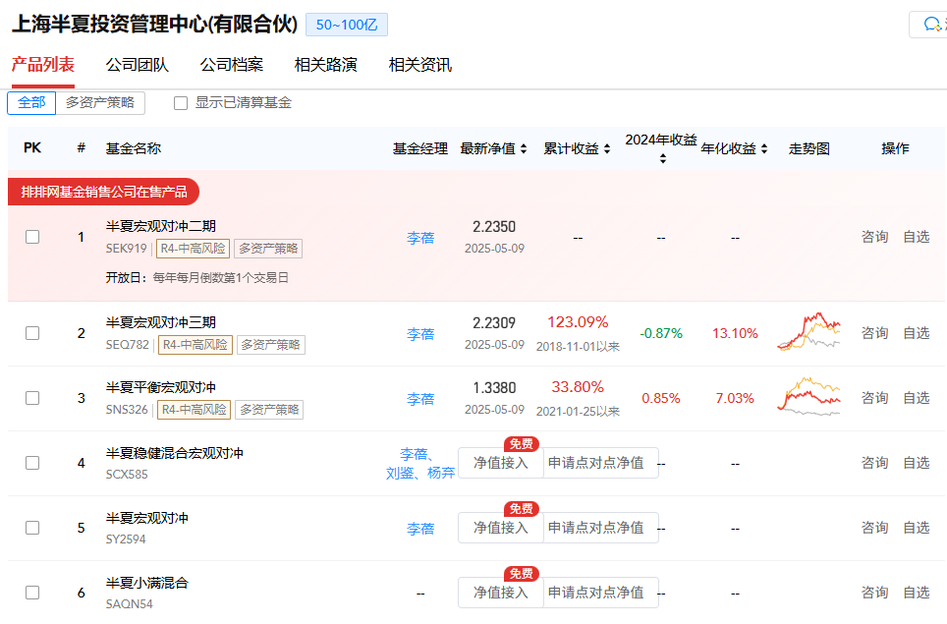The image size is (947, 624).
Task: Open trend chart for 半夏宏观对冲三期
Action: click(808, 332)
